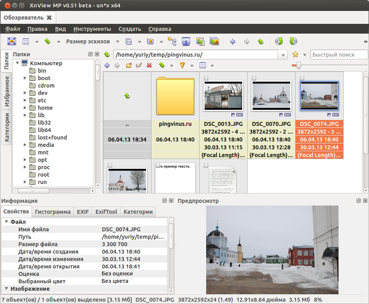This screenshot has width=369, height=304.
Task: Click the rotate counter-clockwise toolbar icon
Action: coord(279,41)
